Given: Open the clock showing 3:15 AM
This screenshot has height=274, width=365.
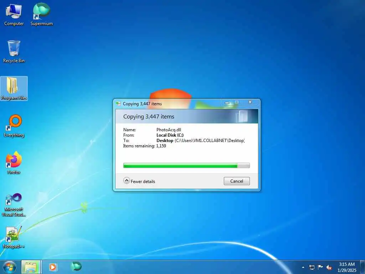Looking at the screenshot, I should pos(347,267).
